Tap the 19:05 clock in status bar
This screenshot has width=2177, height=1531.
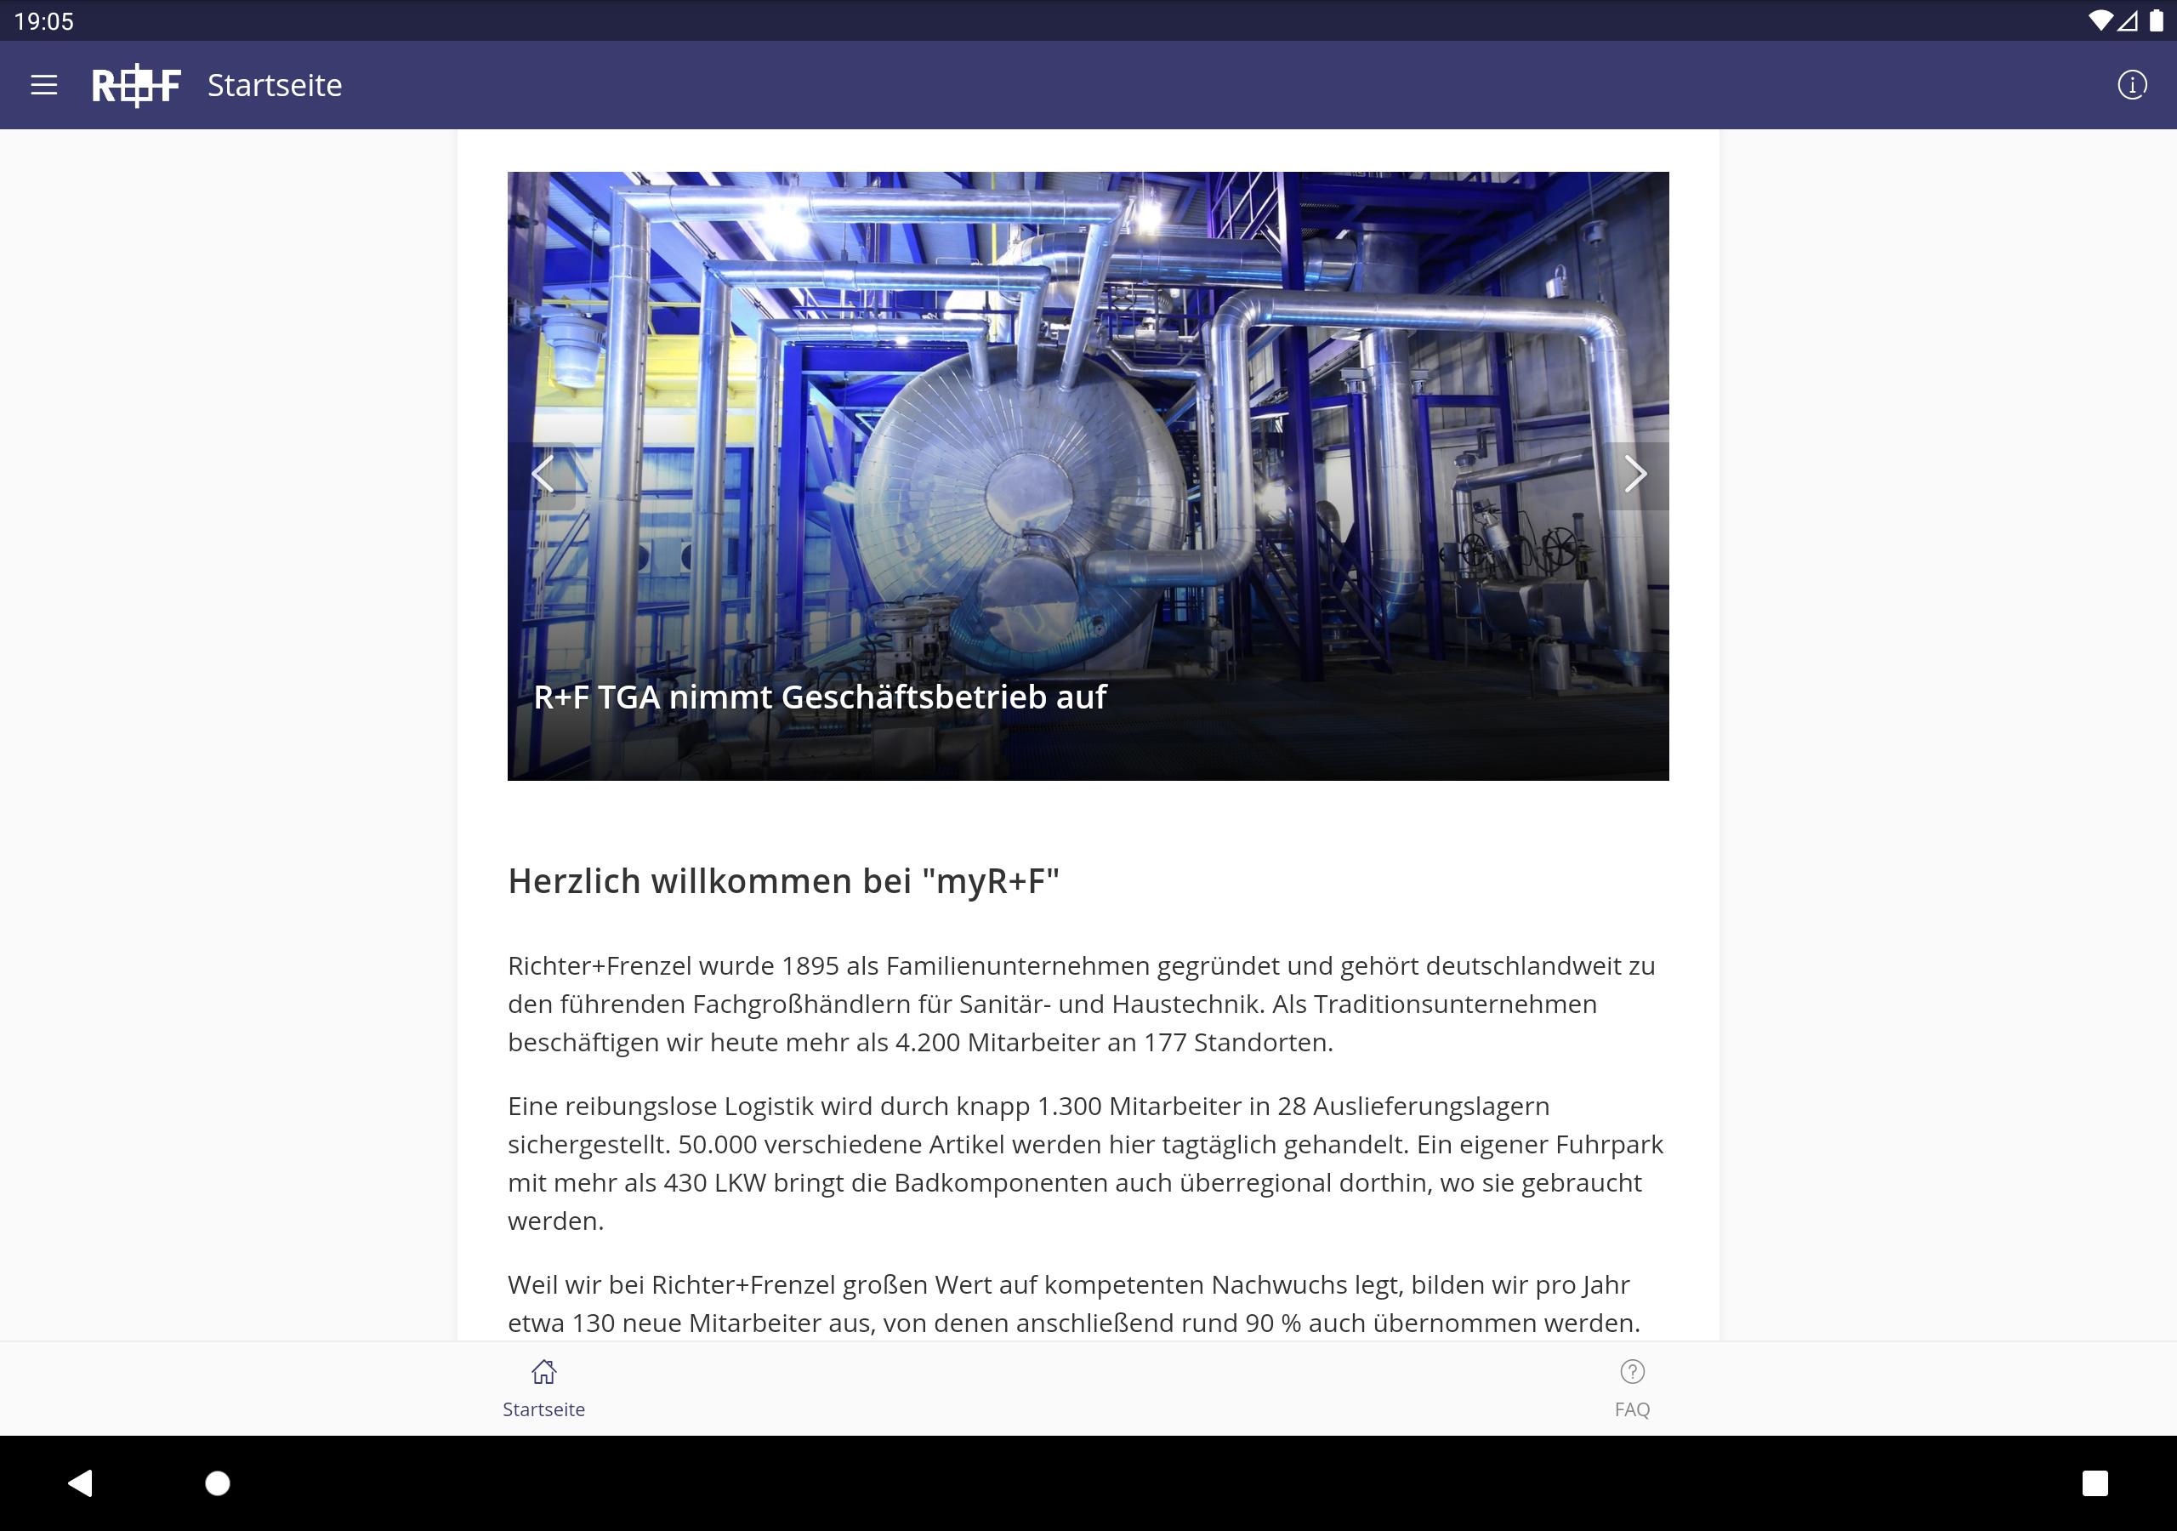click(x=43, y=21)
